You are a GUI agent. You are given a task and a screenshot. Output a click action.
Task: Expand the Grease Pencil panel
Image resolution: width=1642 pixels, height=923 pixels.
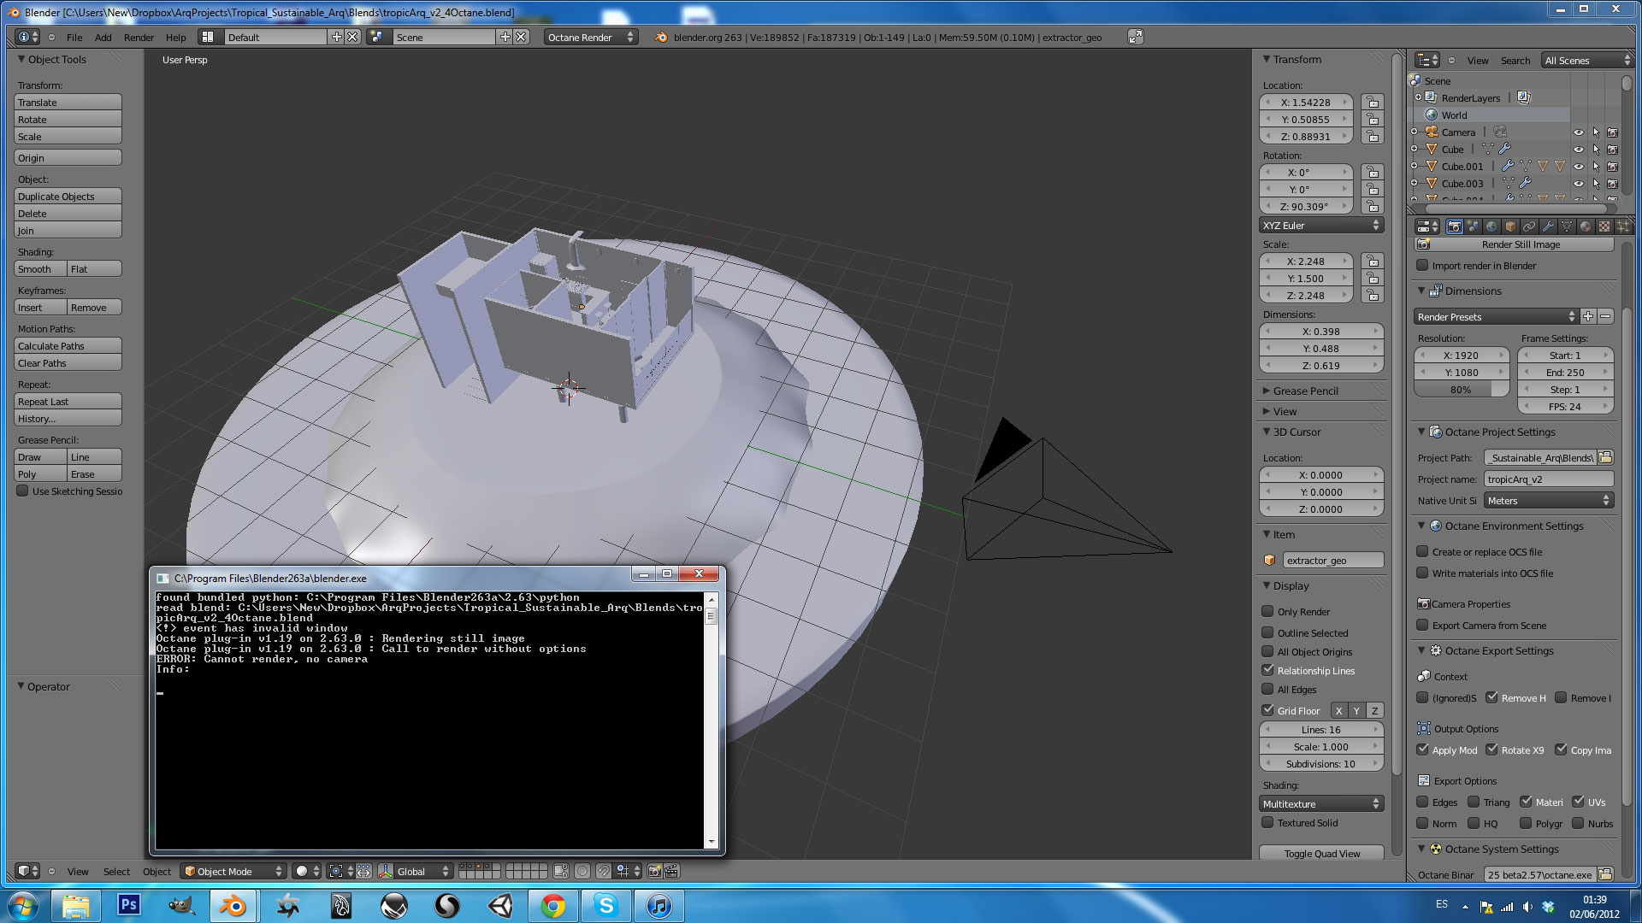tap(1305, 391)
